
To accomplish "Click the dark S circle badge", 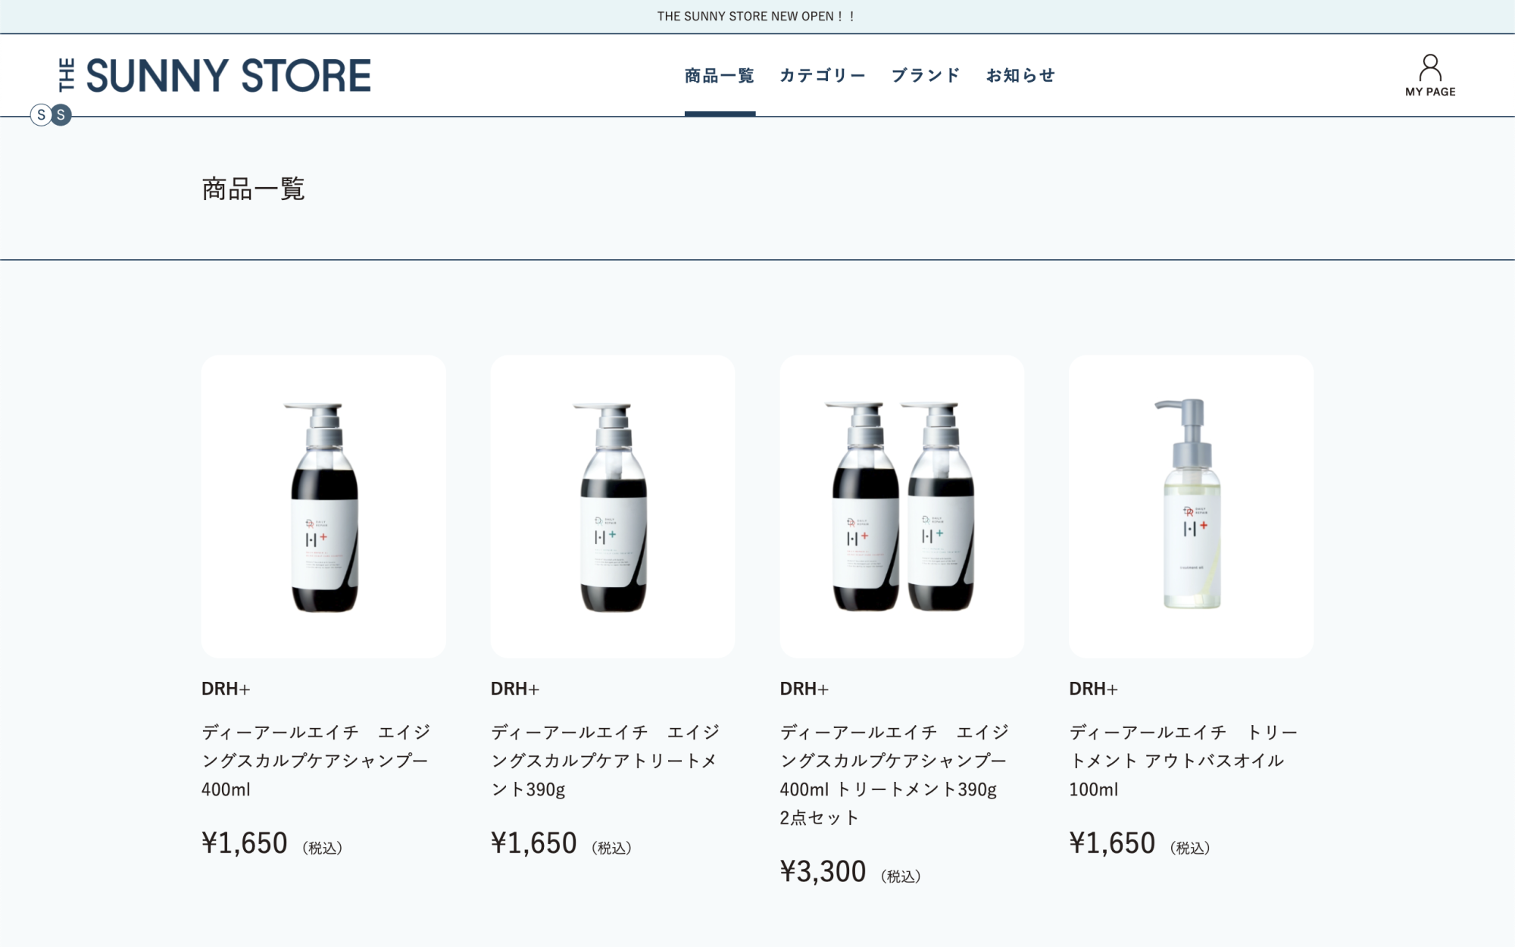I will 61,115.
